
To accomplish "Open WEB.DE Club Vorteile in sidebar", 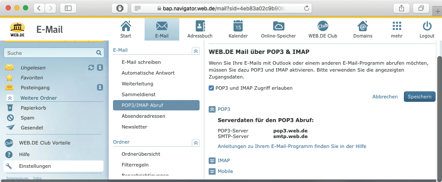I will pyautogui.click(x=45, y=143).
